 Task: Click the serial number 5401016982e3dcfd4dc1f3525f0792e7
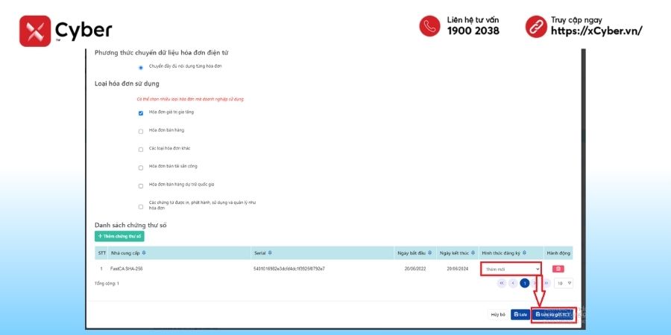click(x=289, y=269)
